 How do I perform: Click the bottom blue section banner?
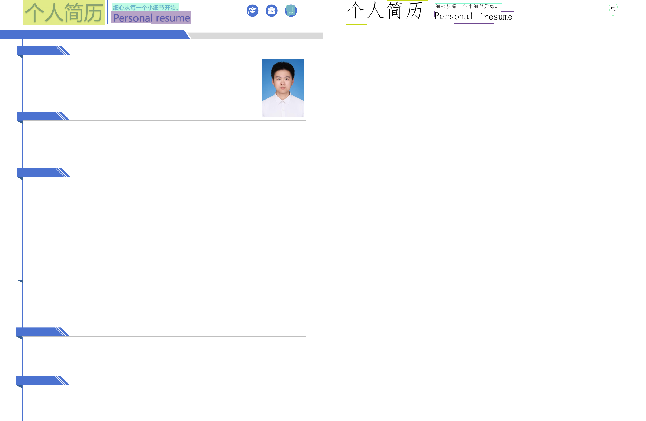coord(37,381)
